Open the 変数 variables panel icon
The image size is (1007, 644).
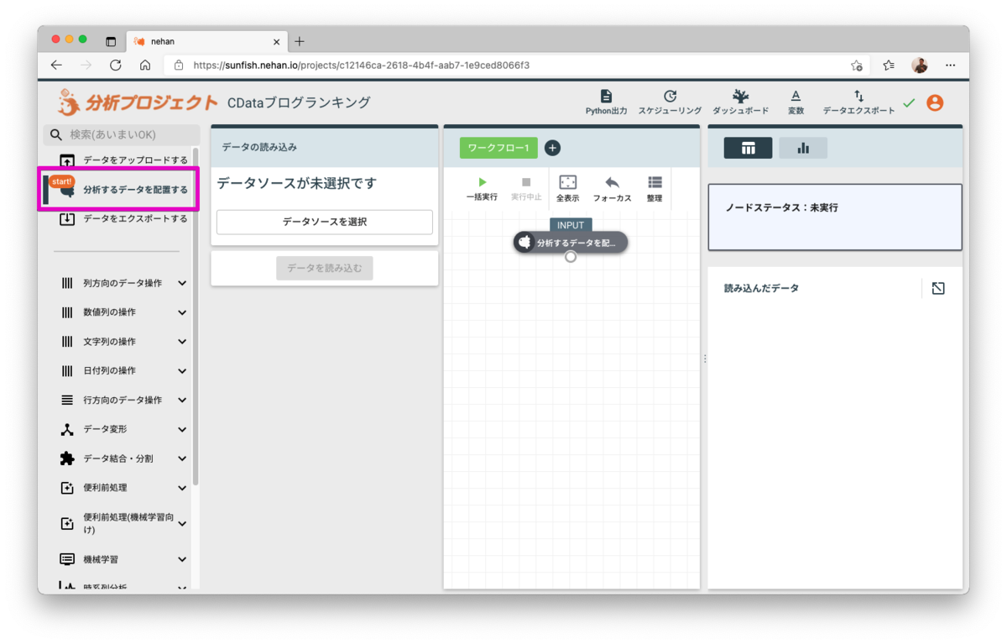tap(795, 99)
